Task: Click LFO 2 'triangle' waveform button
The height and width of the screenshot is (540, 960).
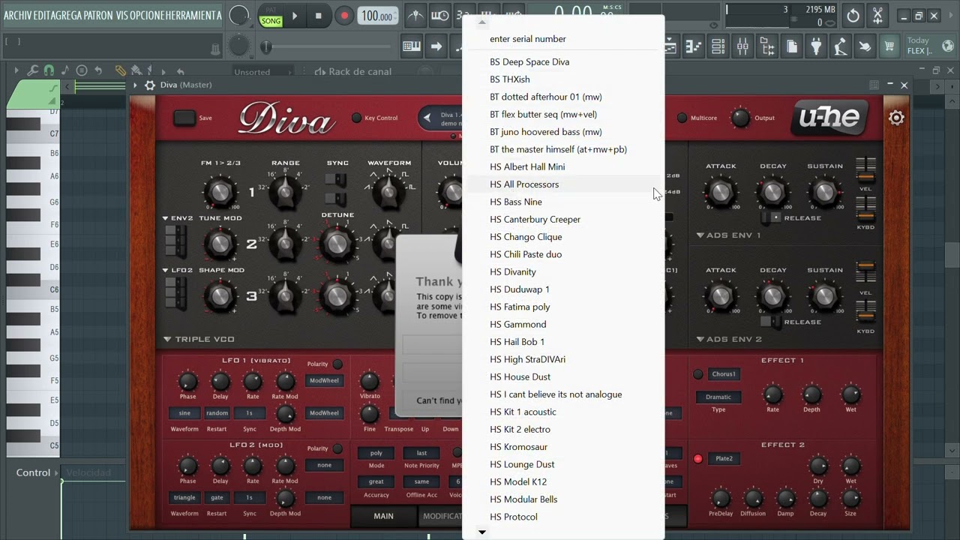Action: (x=184, y=498)
